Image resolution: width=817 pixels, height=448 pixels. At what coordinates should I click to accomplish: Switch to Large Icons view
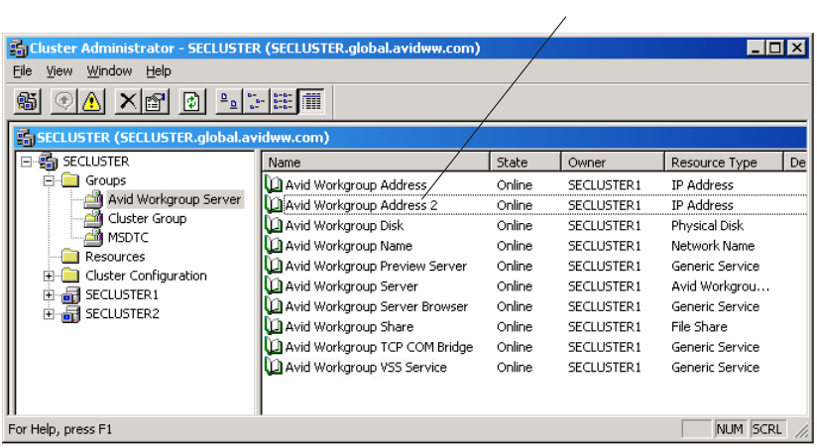(229, 101)
